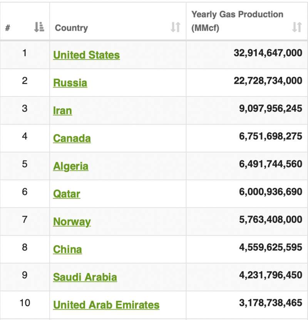
Task: Sort table by rank number icon
Action: coord(39,27)
